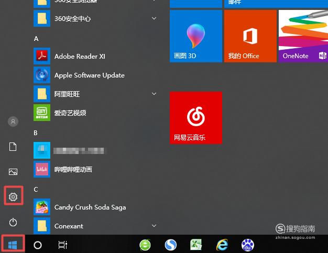Open Pictures icon in Start sidebar

pyautogui.click(x=13, y=172)
